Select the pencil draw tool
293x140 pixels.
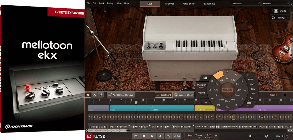[x=94, y=95]
